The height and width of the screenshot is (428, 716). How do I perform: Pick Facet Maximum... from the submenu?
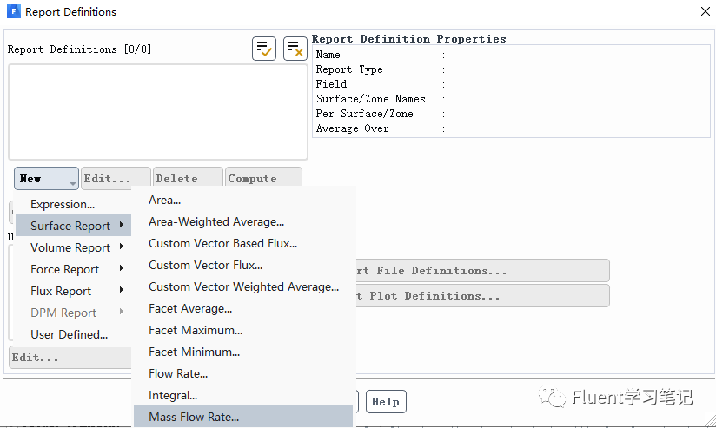click(x=196, y=330)
